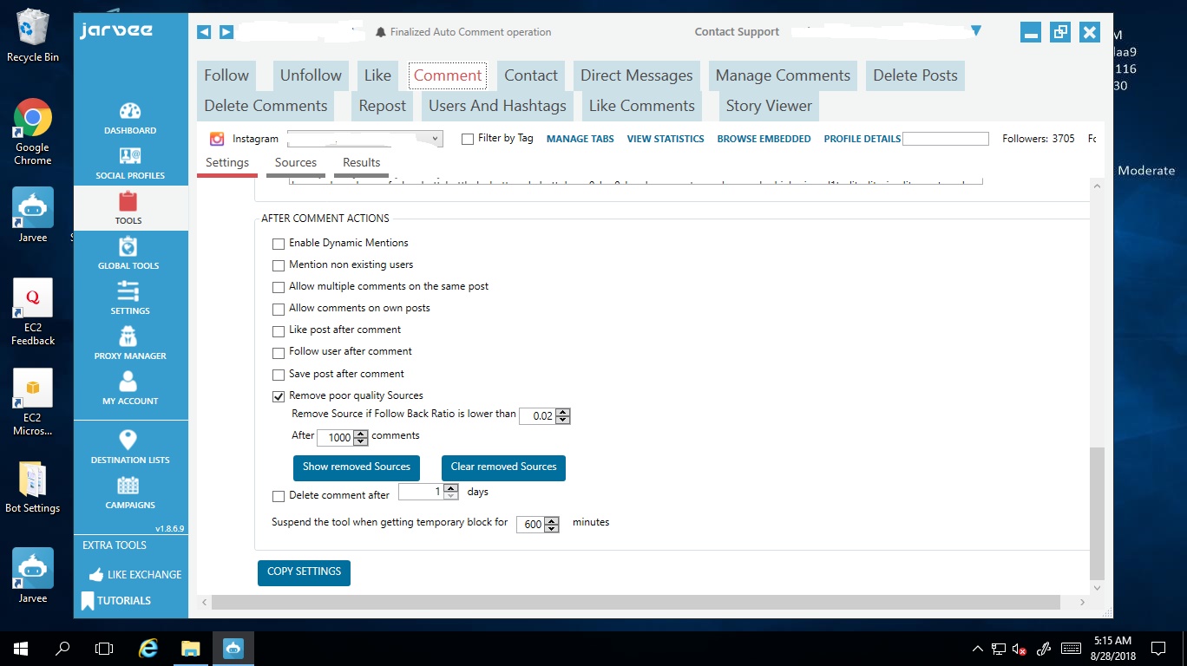The image size is (1187, 666).
Task: Open the Manage Comments tab
Action: click(x=783, y=75)
